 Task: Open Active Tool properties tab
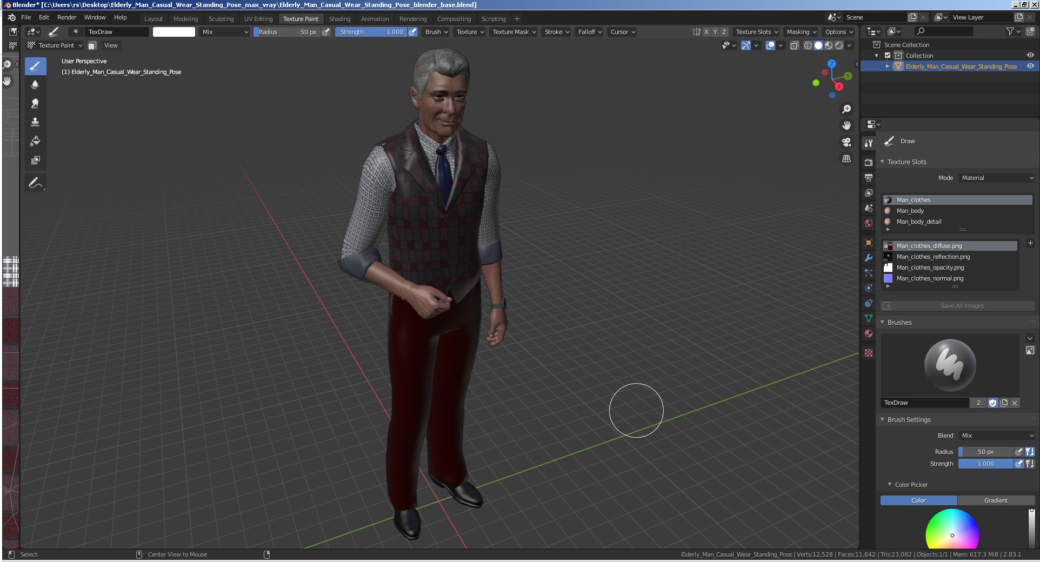coord(869,143)
